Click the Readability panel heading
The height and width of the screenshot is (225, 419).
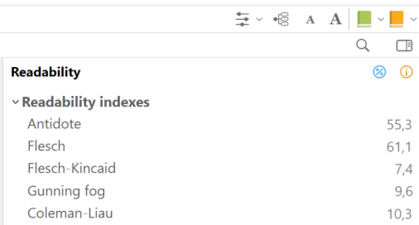(x=46, y=73)
